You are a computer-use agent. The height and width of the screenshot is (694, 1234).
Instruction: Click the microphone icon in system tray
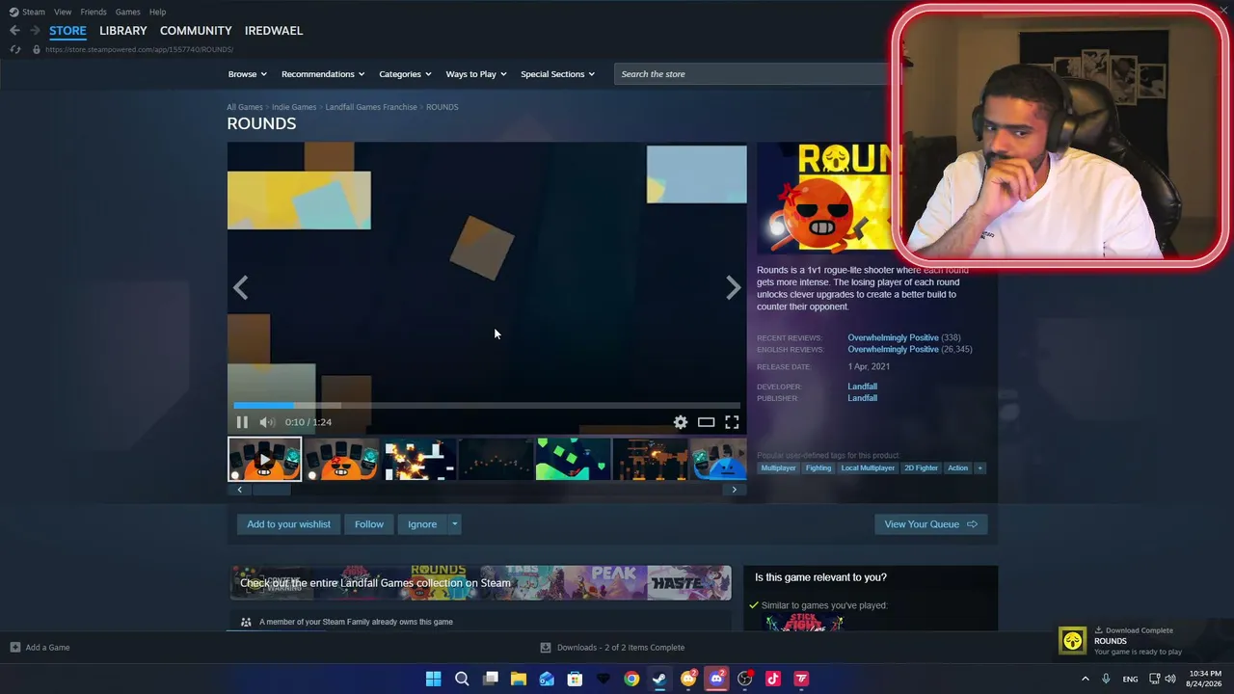[1106, 679]
